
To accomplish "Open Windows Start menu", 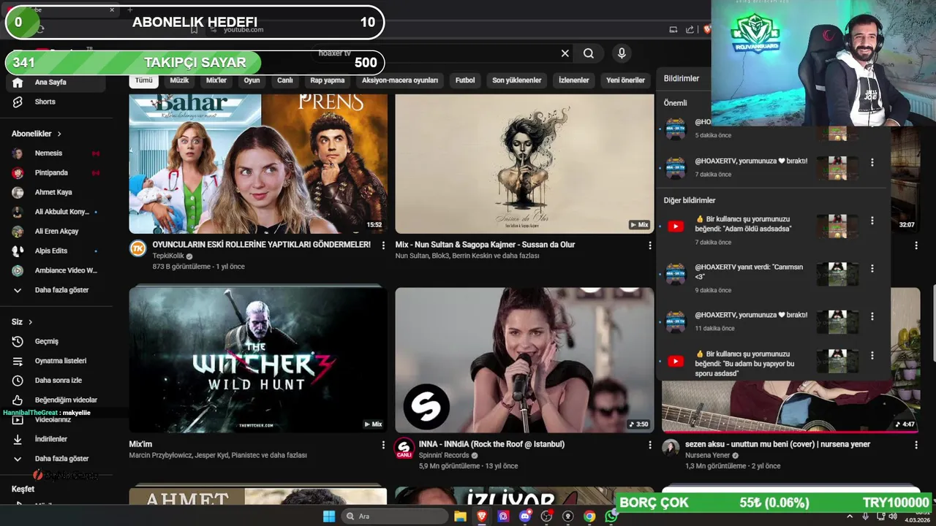I will [329, 517].
